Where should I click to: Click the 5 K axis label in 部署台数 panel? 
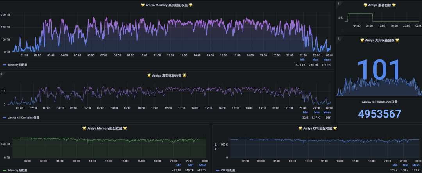(x=340, y=18)
